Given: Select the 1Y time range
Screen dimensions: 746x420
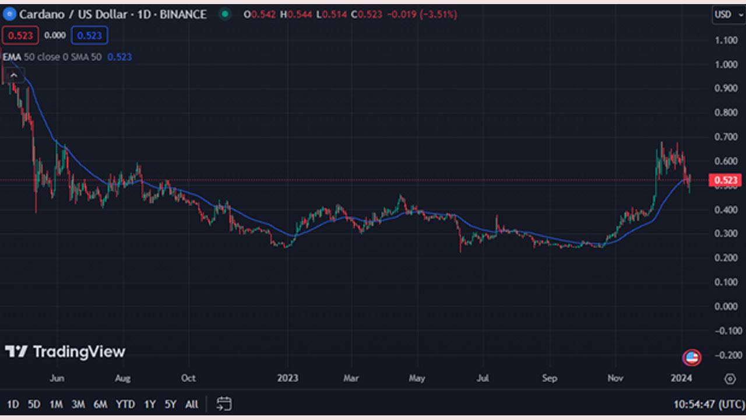Looking at the screenshot, I should (x=150, y=404).
